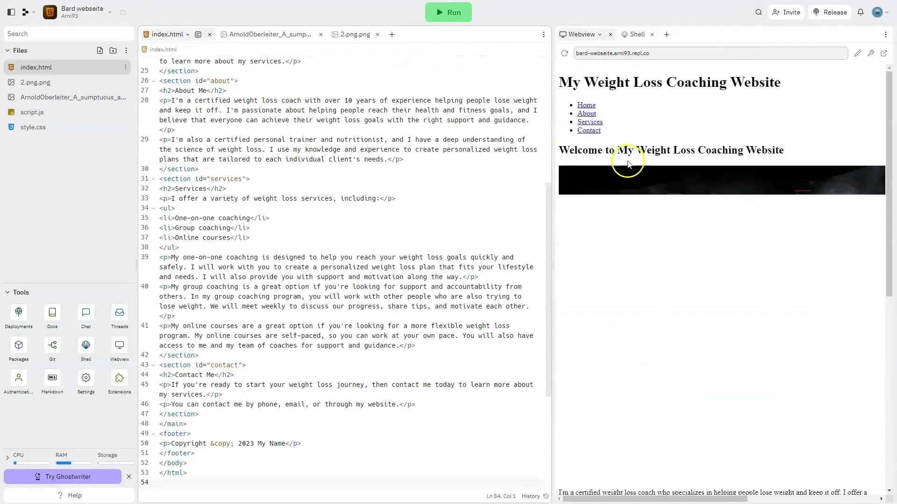This screenshot has height=504, width=897.
Task: Click the About navigation link in preview
Action: pos(586,113)
